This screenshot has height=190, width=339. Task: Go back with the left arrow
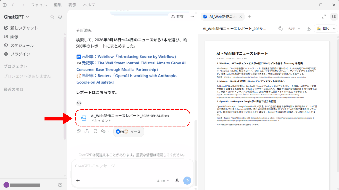[14, 5]
